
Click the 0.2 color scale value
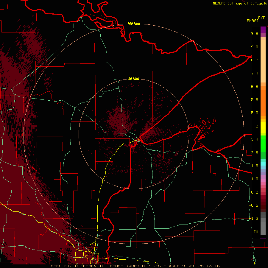(255, 192)
